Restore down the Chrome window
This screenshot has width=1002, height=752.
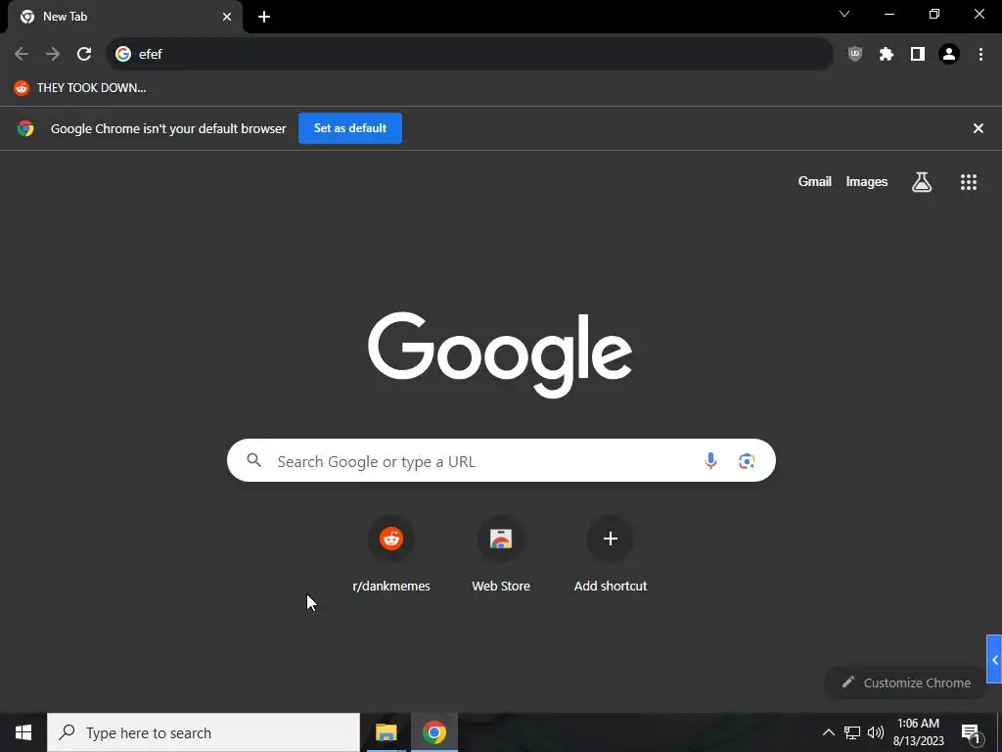coord(934,14)
